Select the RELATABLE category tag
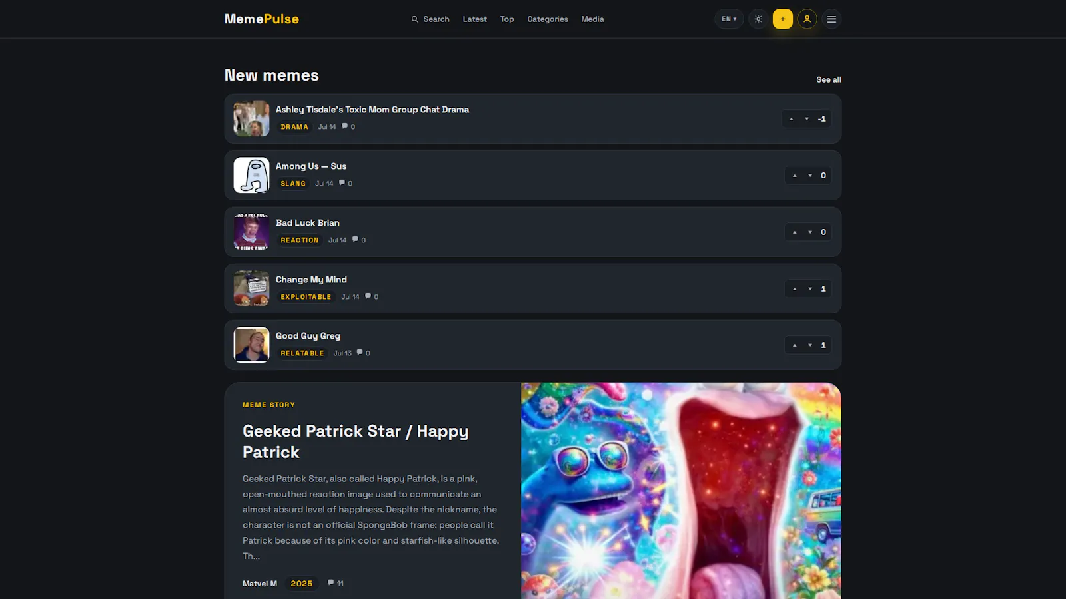 click(x=302, y=353)
